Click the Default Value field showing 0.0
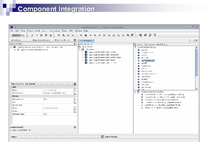The width and height of the screenshot is (210, 157). tap(60, 114)
